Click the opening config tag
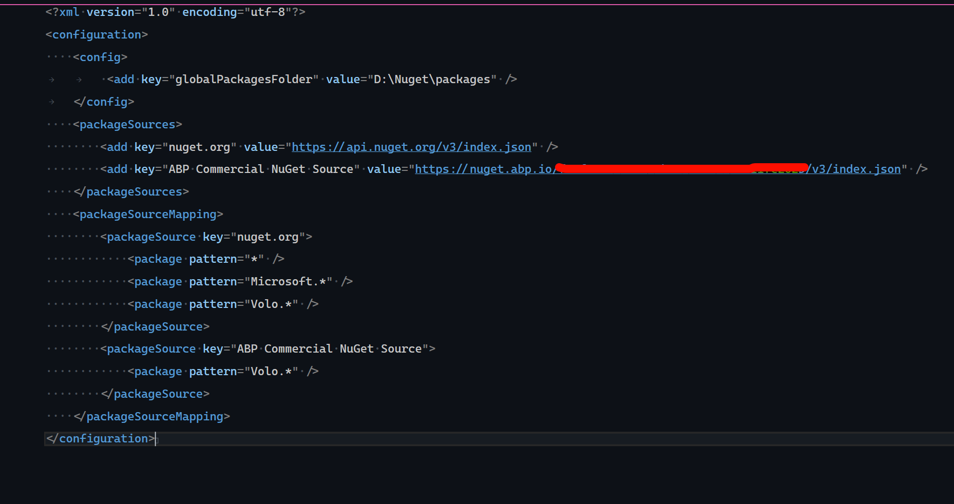This screenshot has height=504, width=954. [100, 57]
